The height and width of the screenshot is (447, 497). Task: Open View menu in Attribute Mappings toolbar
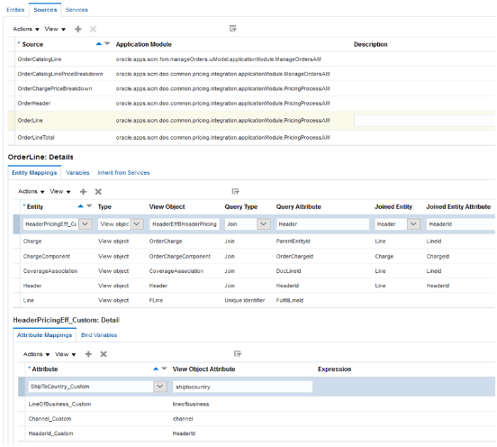66,354
